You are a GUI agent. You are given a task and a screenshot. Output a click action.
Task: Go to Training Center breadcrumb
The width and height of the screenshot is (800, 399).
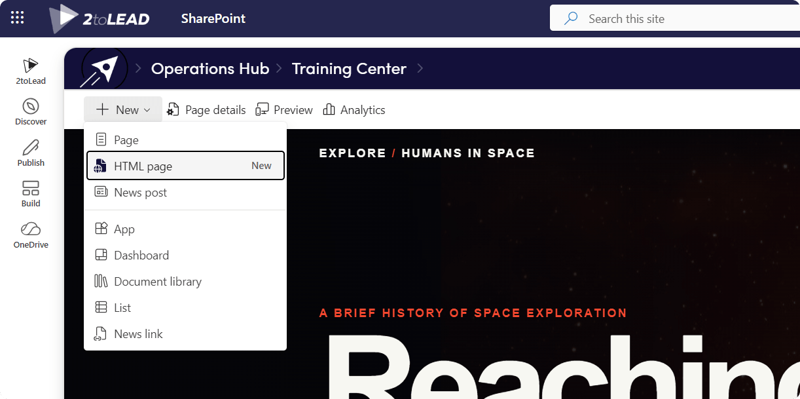(349, 69)
